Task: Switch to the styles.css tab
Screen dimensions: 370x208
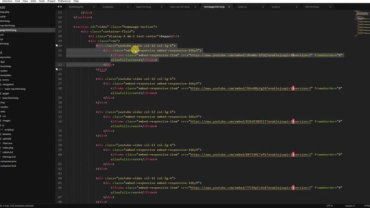Action: pos(242,7)
